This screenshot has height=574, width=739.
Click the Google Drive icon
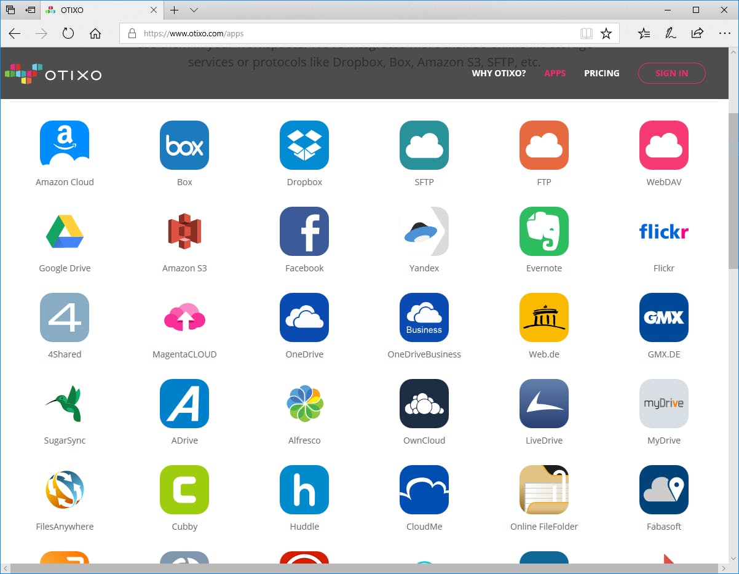point(65,231)
